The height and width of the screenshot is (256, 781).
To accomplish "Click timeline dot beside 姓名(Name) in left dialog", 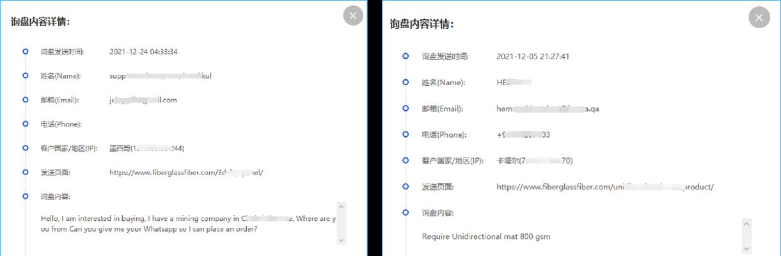I will (x=25, y=76).
